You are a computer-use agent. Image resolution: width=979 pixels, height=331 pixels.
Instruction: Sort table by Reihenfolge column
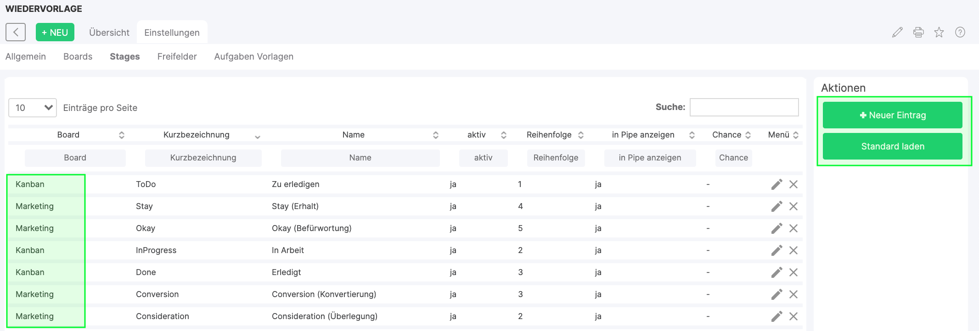(581, 135)
